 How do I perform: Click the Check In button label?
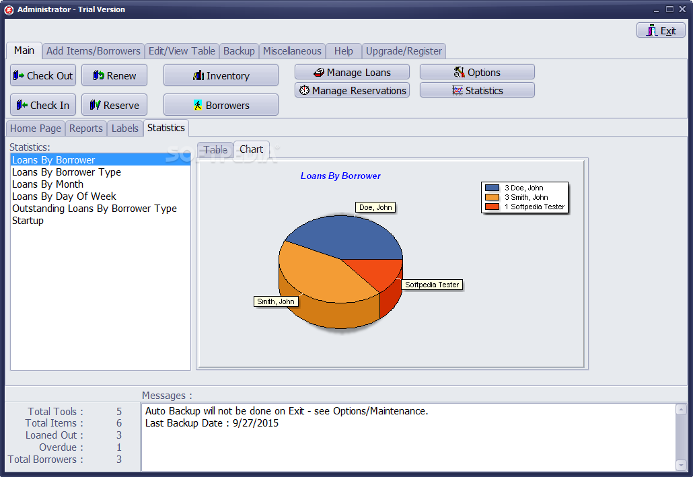[50, 105]
